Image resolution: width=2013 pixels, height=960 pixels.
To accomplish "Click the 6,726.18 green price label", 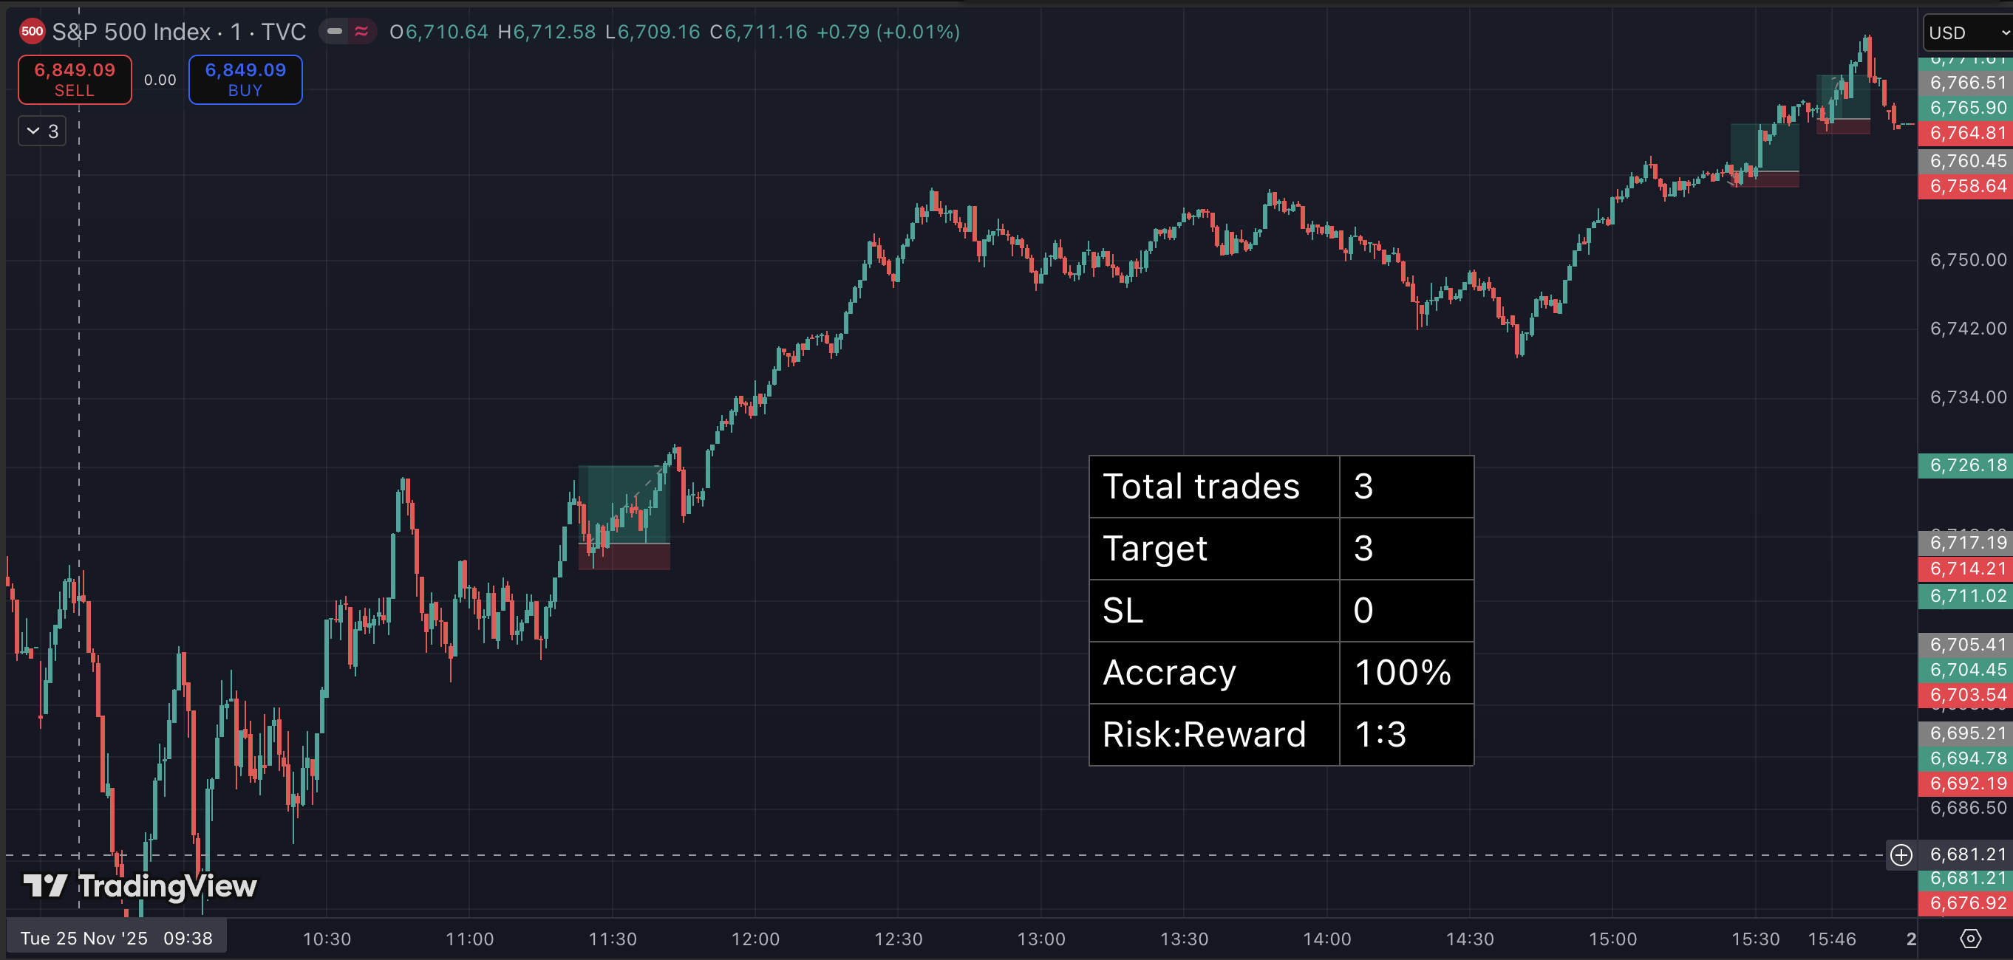I will pyautogui.click(x=1966, y=465).
